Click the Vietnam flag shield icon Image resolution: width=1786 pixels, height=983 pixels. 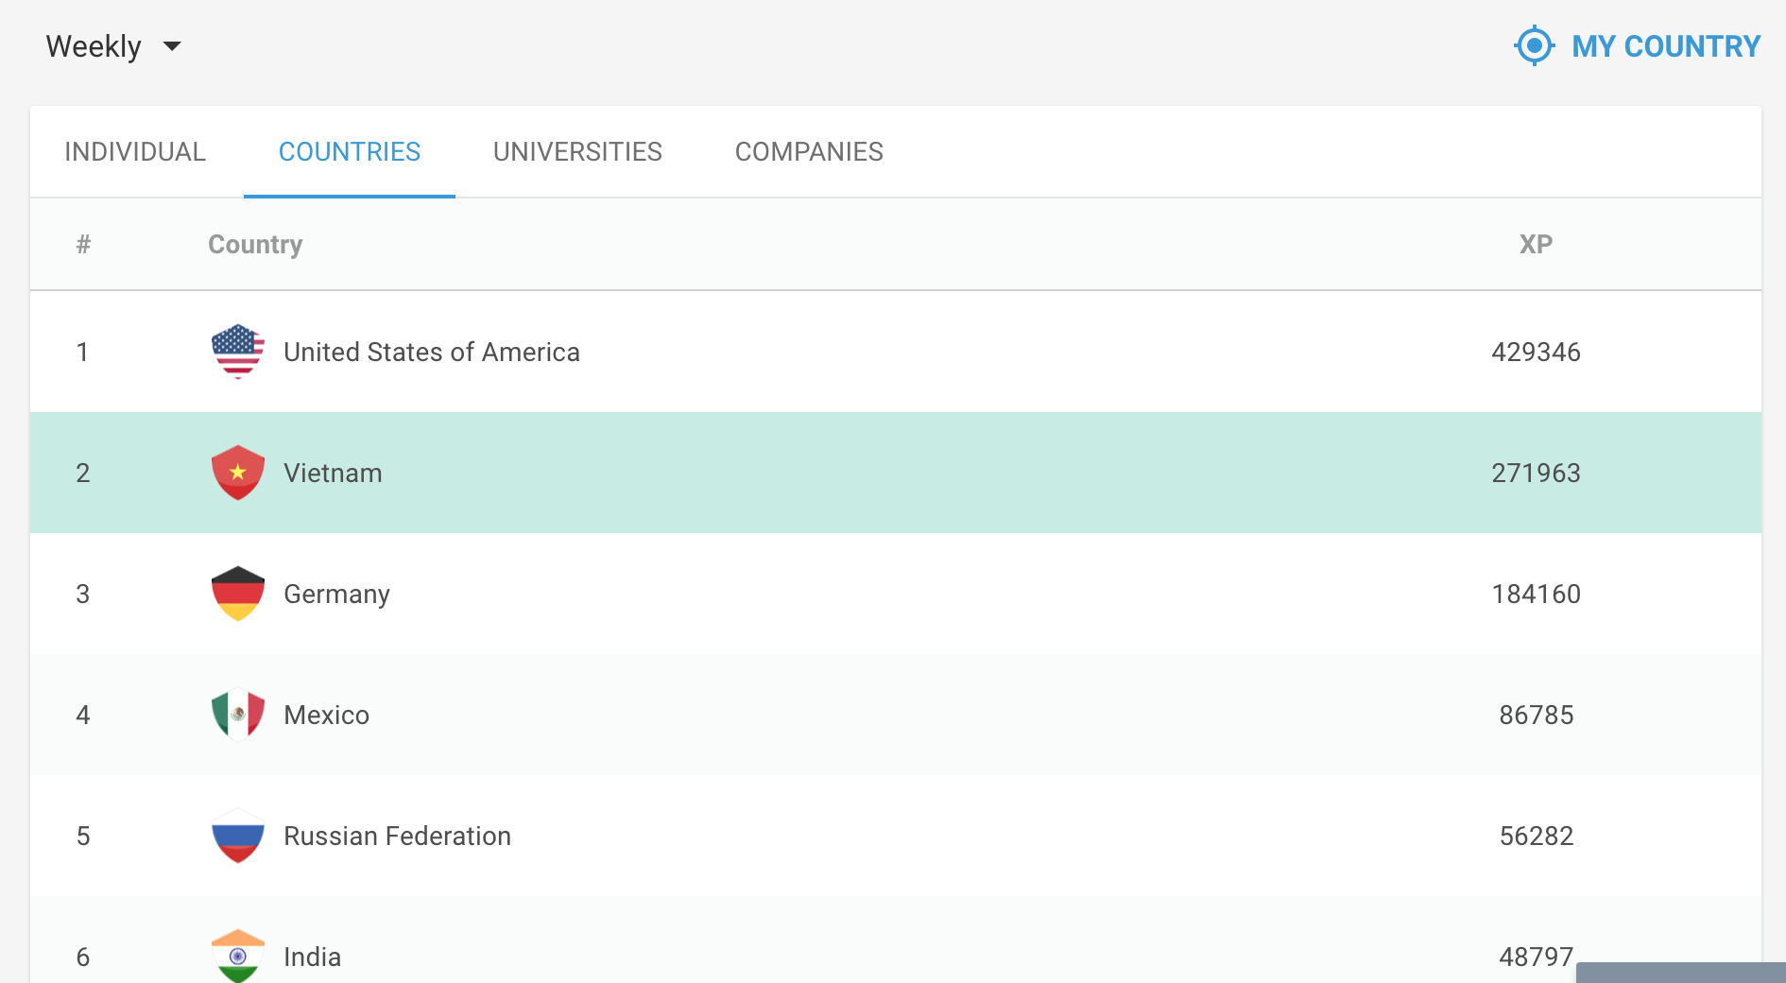[x=237, y=473]
